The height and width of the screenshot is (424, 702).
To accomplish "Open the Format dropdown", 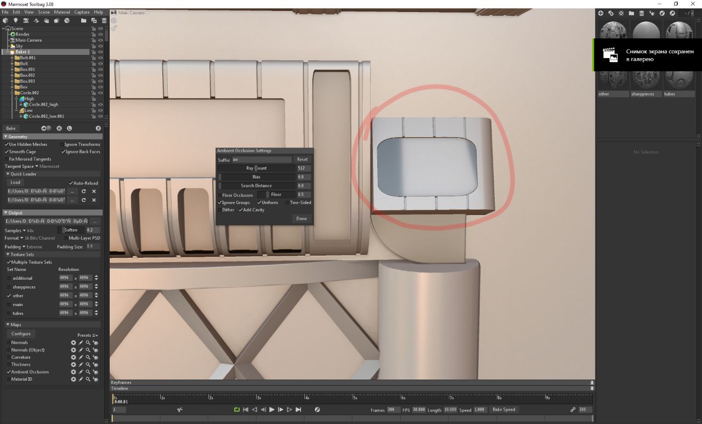I will [30, 238].
